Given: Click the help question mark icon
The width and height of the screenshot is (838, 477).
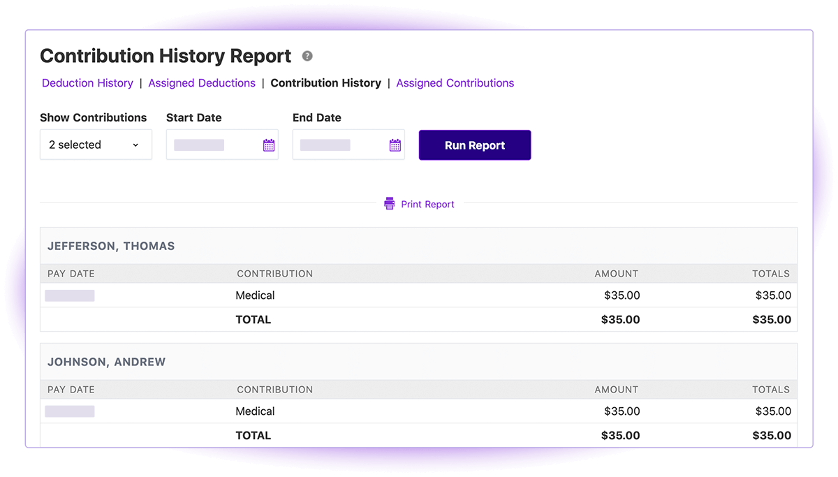Looking at the screenshot, I should pos(307,56).
